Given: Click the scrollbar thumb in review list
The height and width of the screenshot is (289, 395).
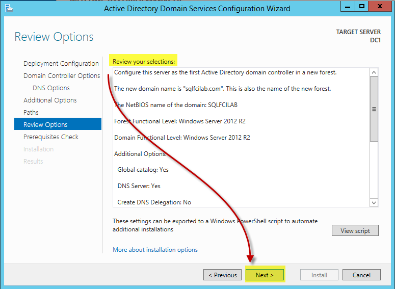Looking at the screenshot, I should point(374,109).
